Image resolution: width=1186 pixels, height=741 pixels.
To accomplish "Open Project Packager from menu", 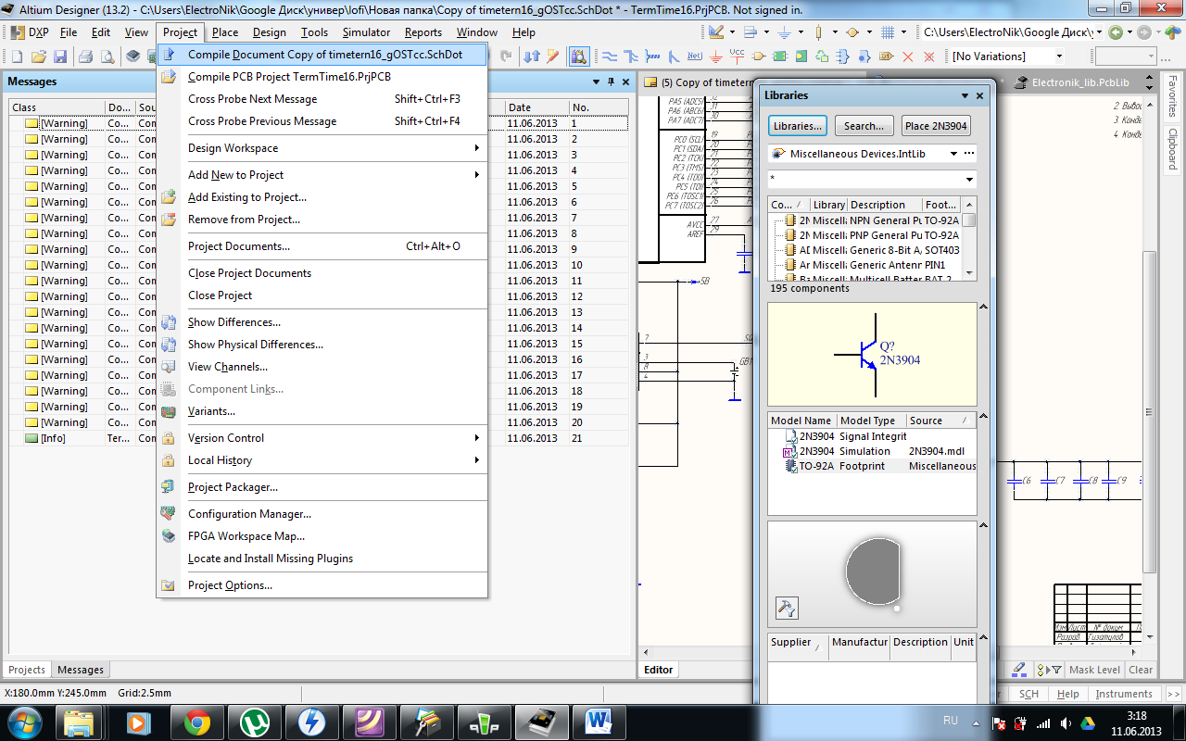I will pos(322,487).
